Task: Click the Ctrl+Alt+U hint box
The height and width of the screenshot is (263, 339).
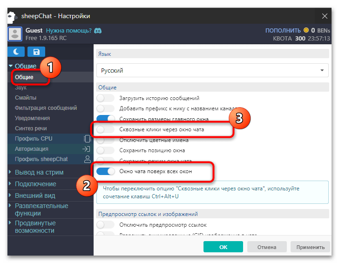Action: [x=212, y=192]
